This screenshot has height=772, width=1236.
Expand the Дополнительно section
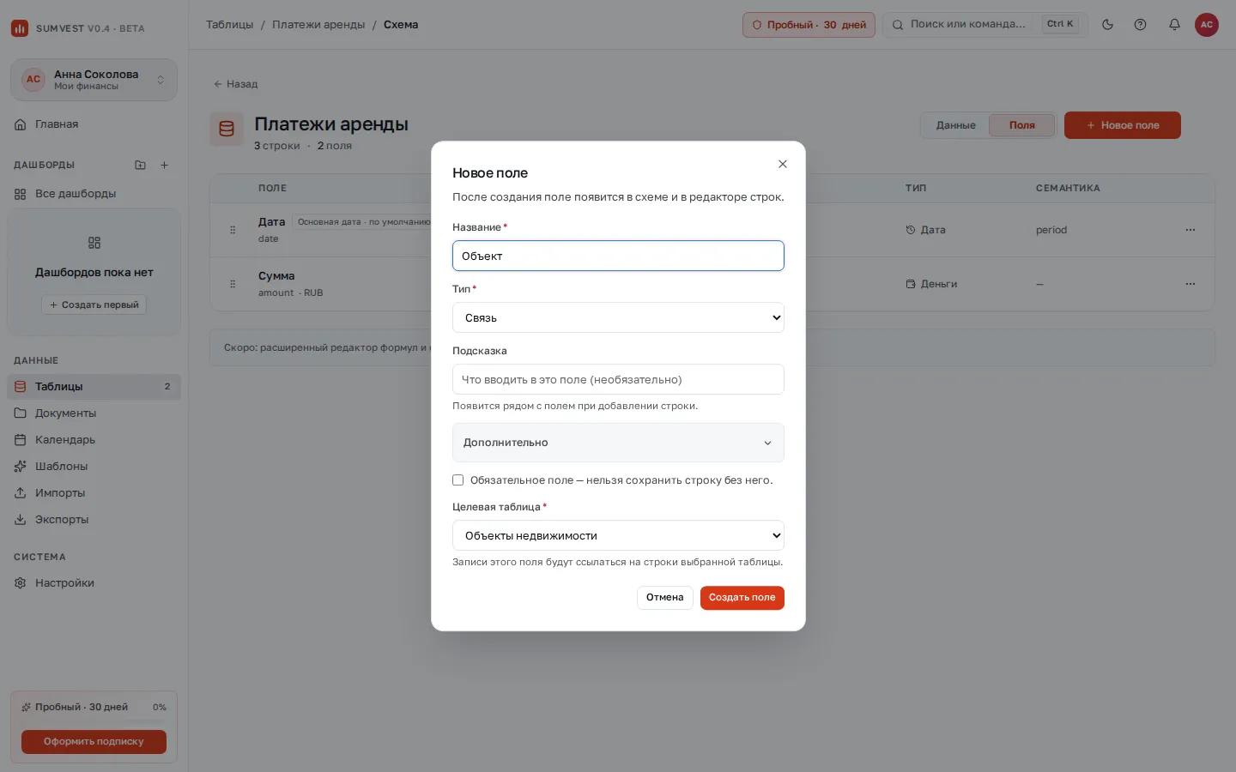(618, 443)
